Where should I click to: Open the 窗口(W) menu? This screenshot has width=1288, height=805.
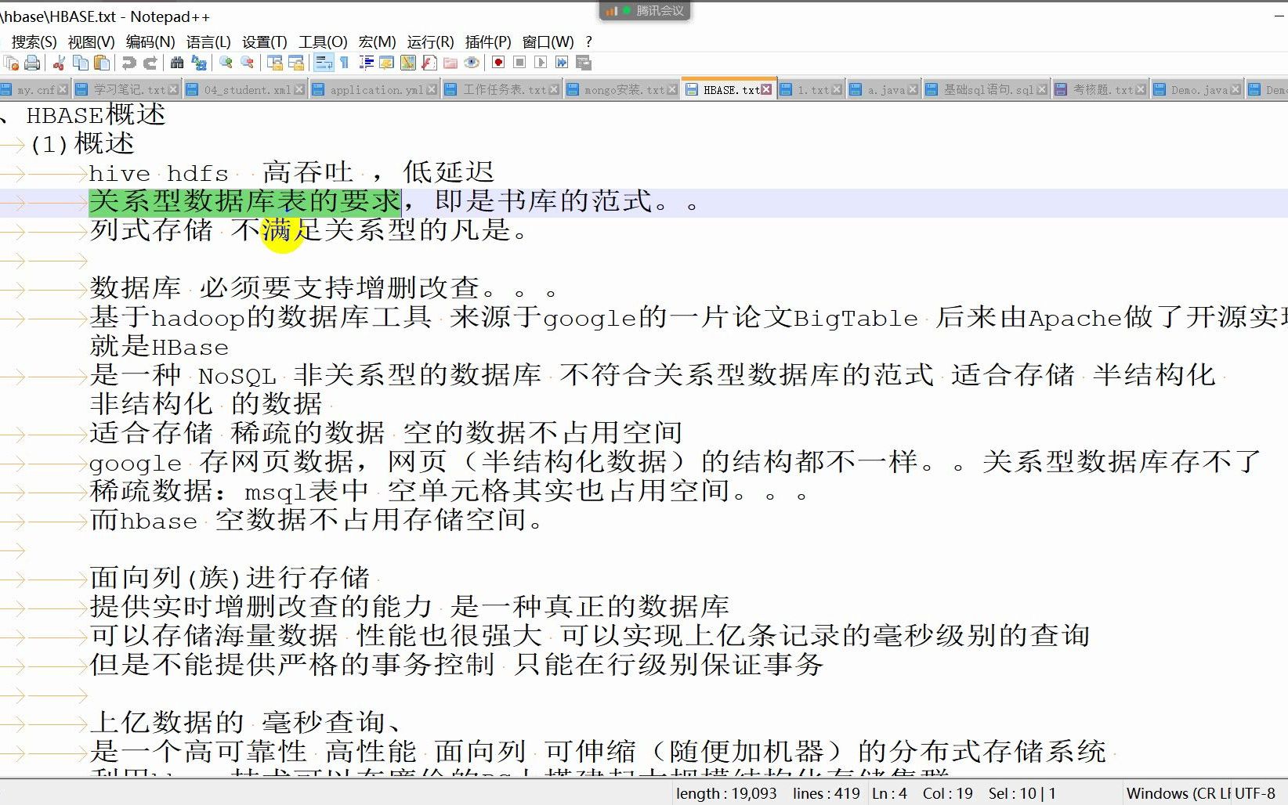click(548, 42)
